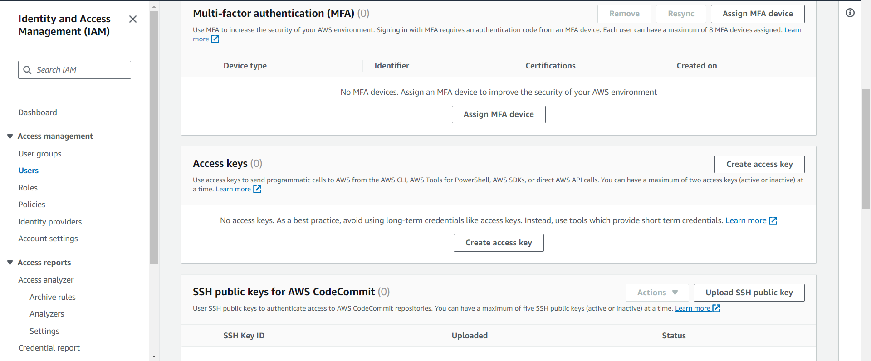Open Analyzers page
871x361 pixels.
coord(47,314)
